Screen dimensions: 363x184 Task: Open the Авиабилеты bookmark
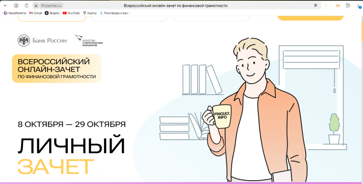[15, 13]
